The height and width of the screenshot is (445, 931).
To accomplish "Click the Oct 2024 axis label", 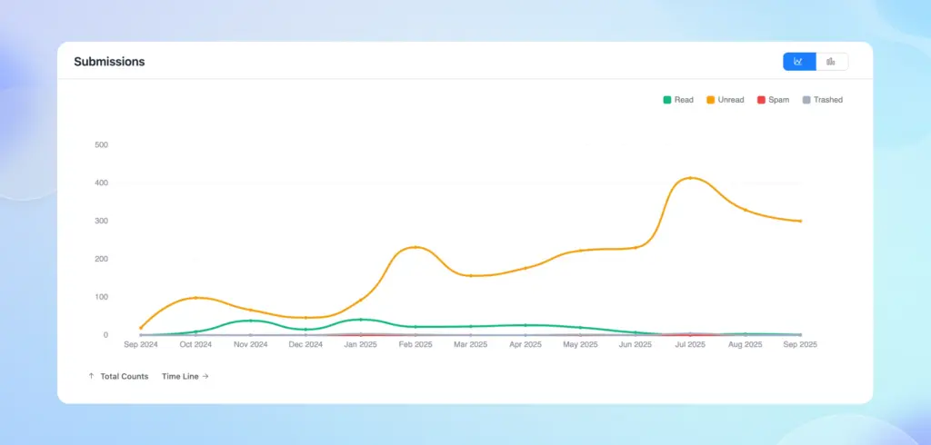I will [195, 345].
